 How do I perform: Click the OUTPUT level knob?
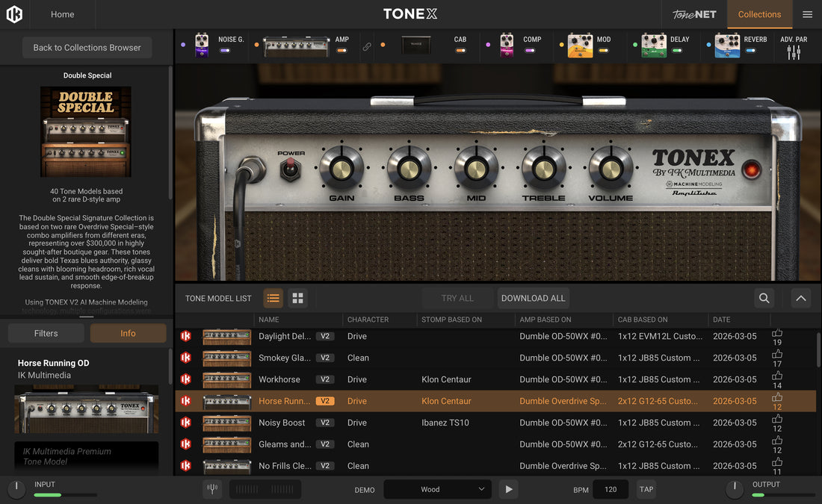click(x=735, y=488)
